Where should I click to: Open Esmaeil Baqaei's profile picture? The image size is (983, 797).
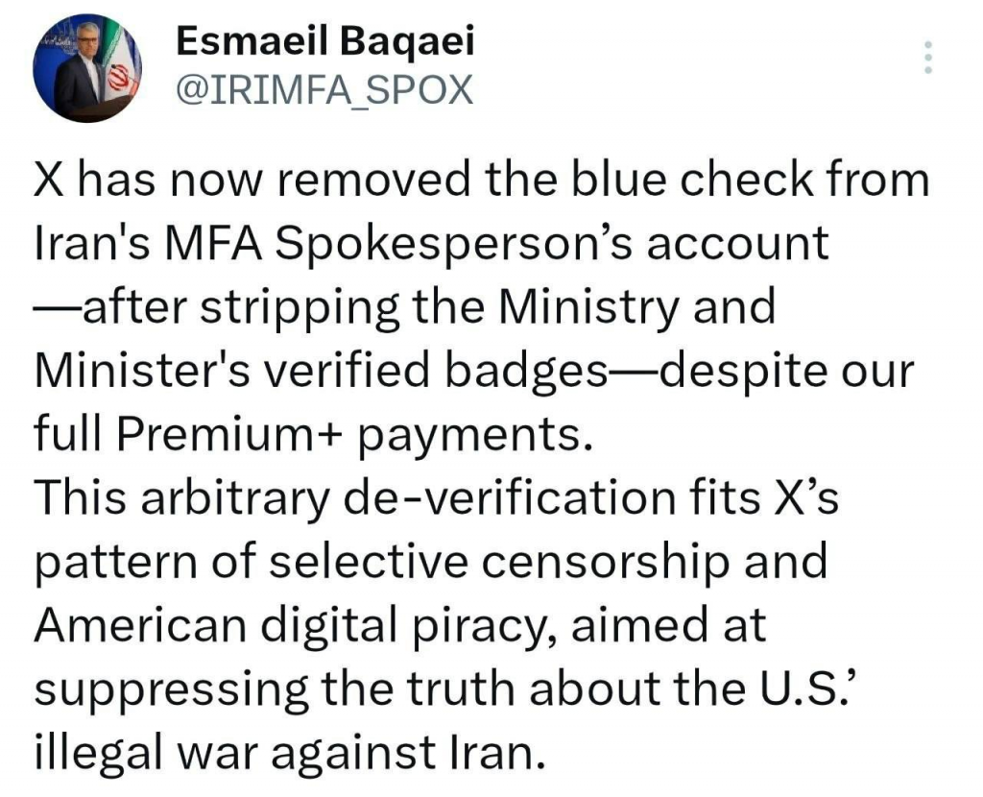pyautogui.click(x=87, y=68)
